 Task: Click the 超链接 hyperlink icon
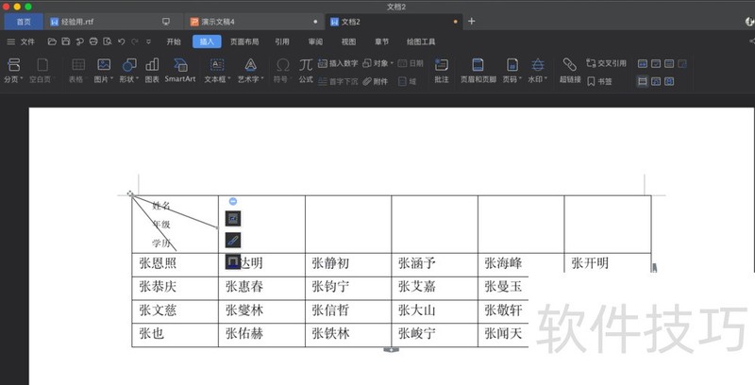[x=569, y=70]
